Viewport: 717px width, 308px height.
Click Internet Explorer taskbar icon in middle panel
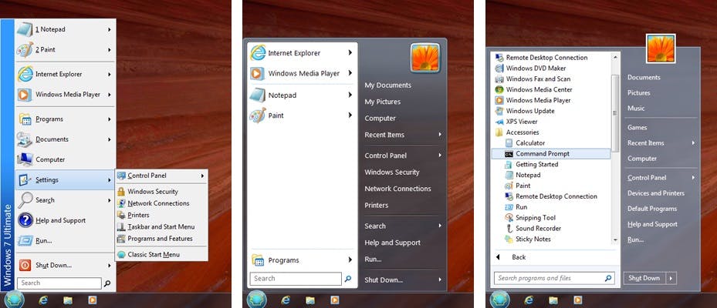click(286, 300)
